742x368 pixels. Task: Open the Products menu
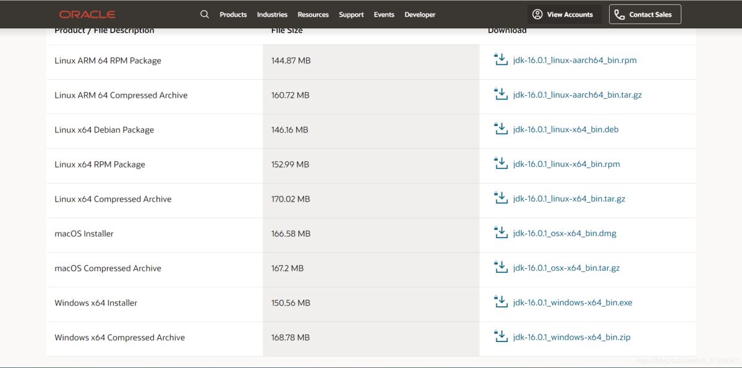[x=233, y=14]
